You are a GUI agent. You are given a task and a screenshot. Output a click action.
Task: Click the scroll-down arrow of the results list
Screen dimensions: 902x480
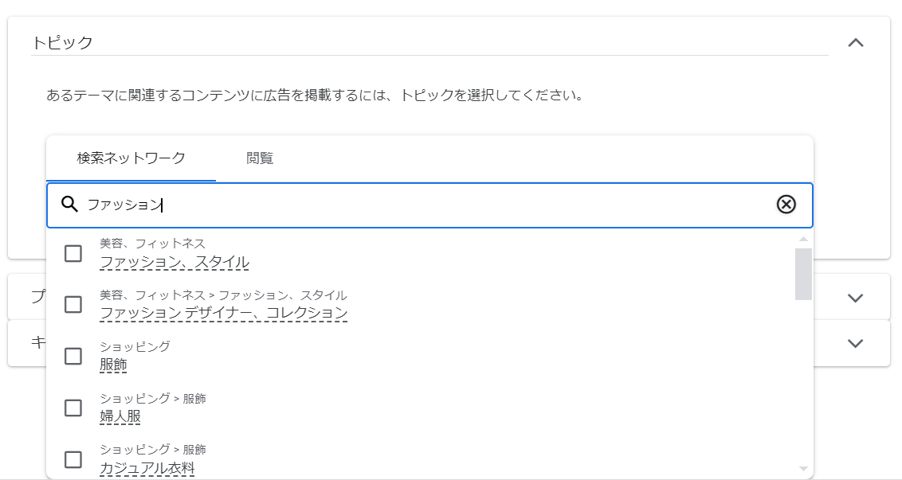[803, 469]
